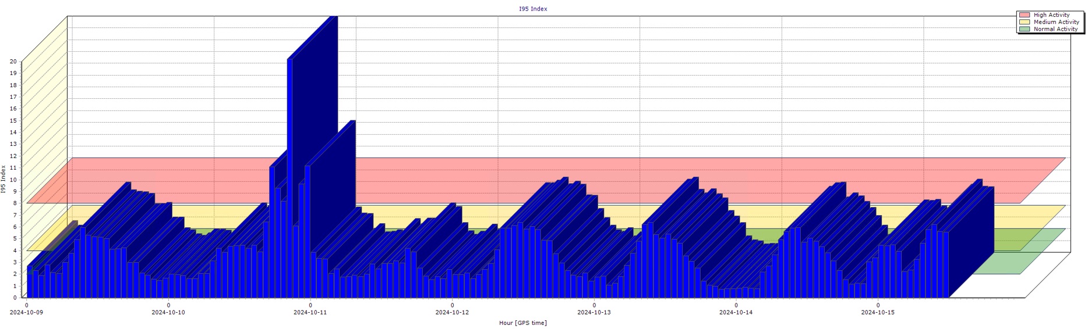The height and width of the screenshot is (329, 1088).
Task: Select the 2024-10-14 date marker
Action: pyautogui.click(x=736, y=312)
